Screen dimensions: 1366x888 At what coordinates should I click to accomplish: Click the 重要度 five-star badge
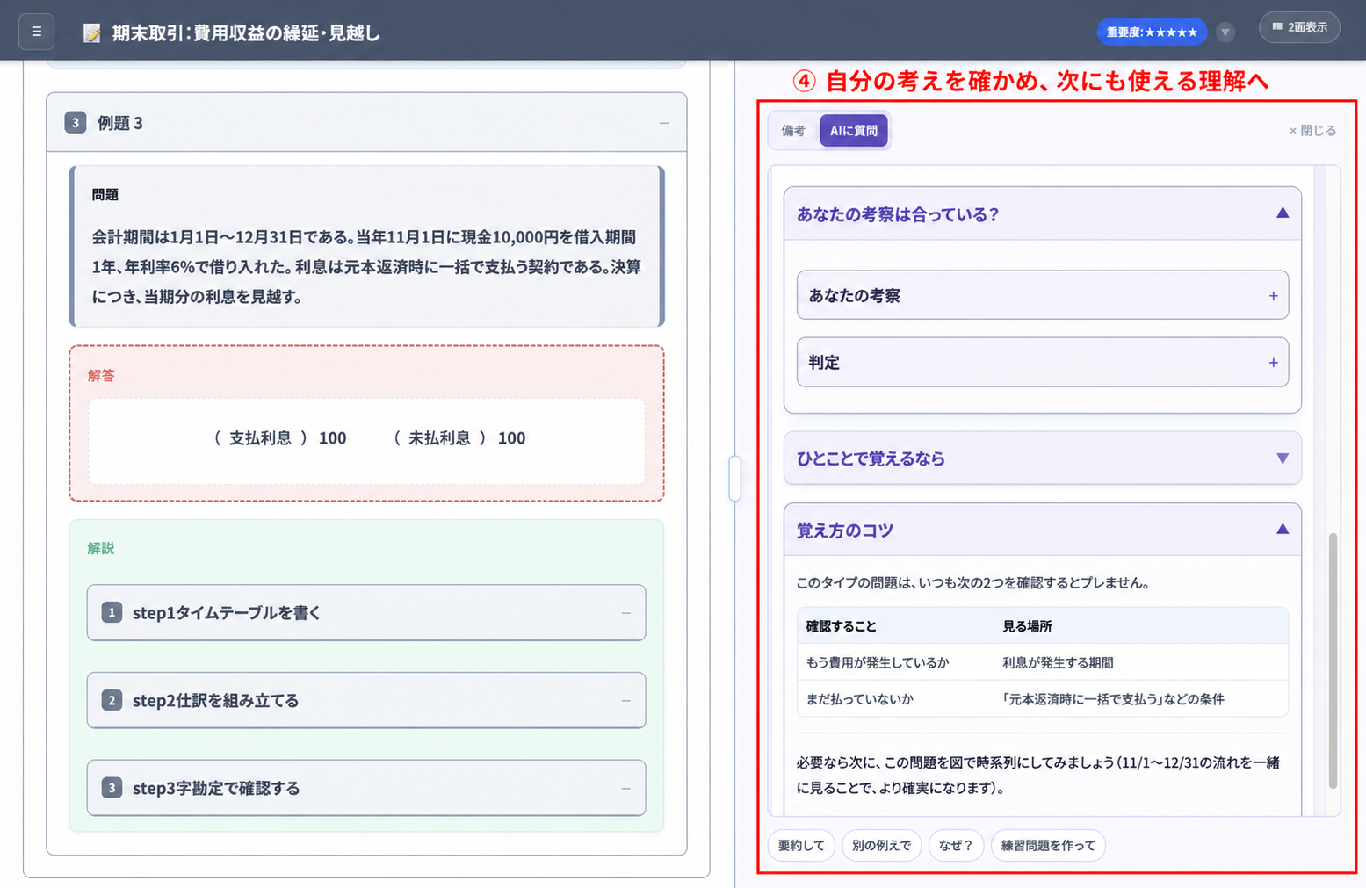1152,32
